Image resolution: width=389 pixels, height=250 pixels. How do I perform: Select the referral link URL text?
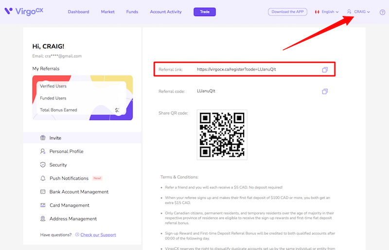pyautogui.click(x=236, y=69)
